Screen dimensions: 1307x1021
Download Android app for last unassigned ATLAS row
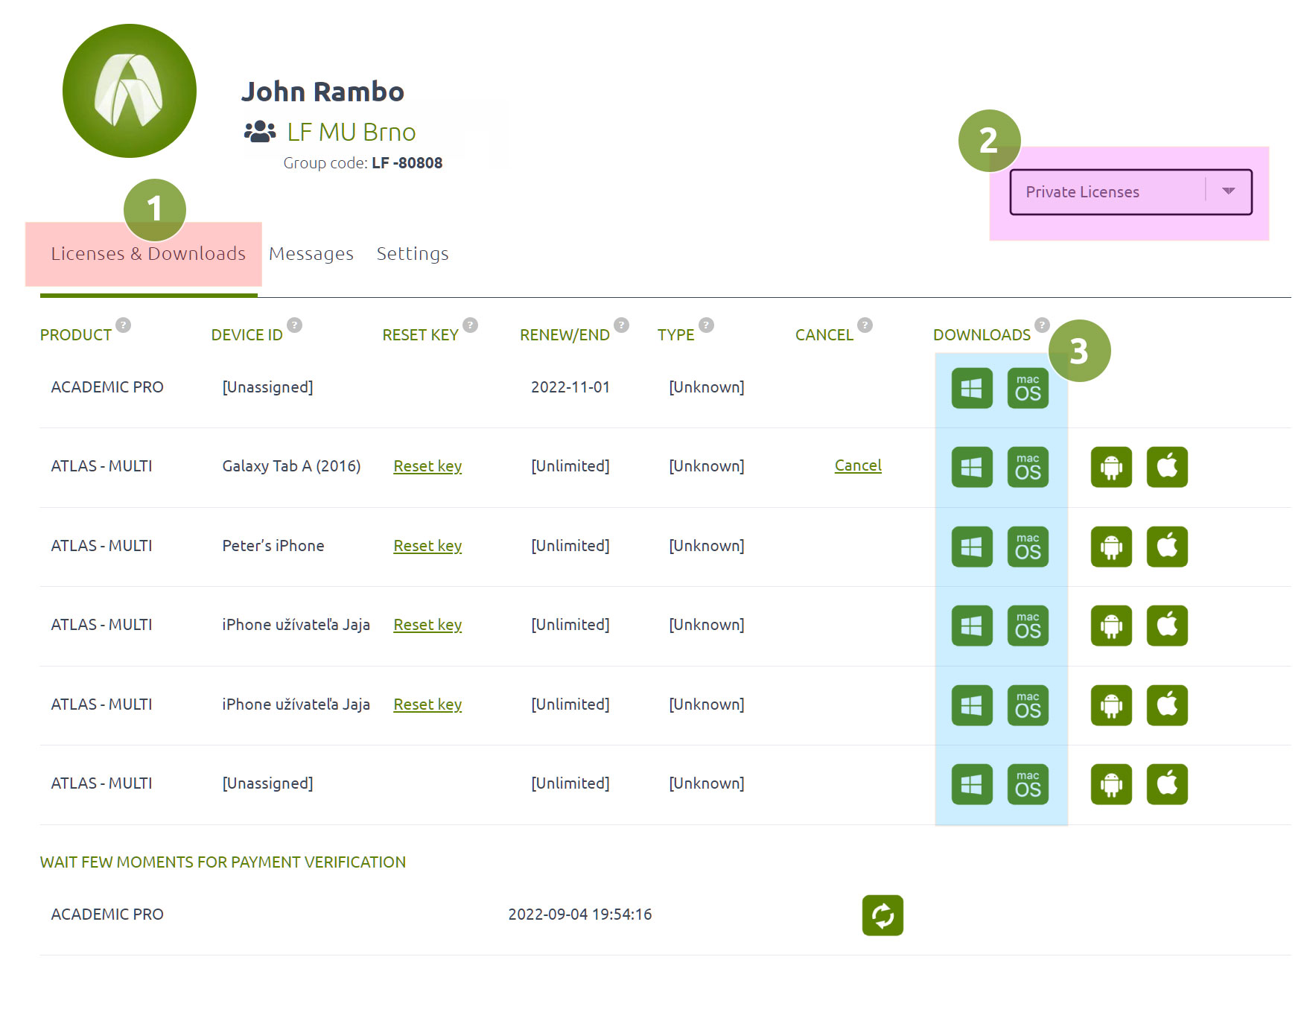click(1111, 784)
